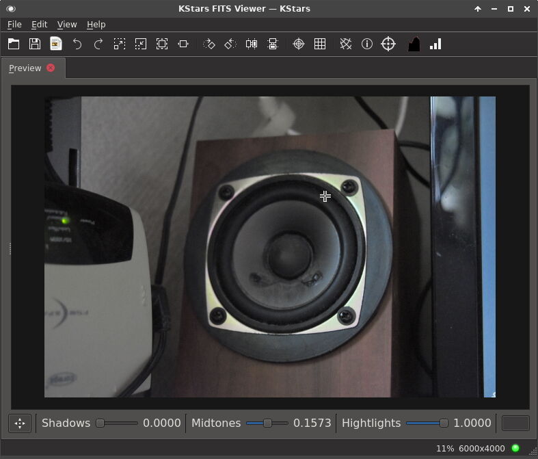
Task: Click the Undo arrow icon
Action: 77,44
